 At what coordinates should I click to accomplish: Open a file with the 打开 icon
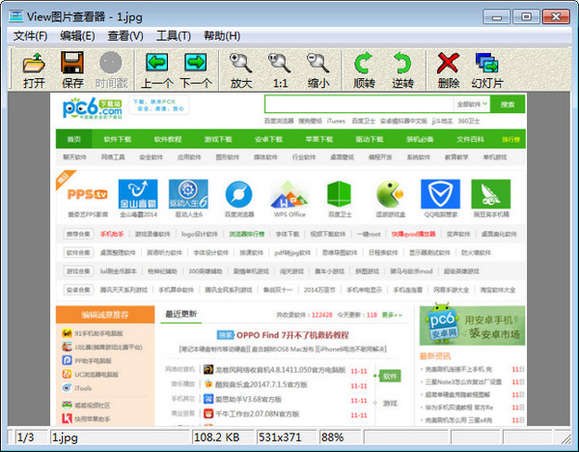coord(34,70)
